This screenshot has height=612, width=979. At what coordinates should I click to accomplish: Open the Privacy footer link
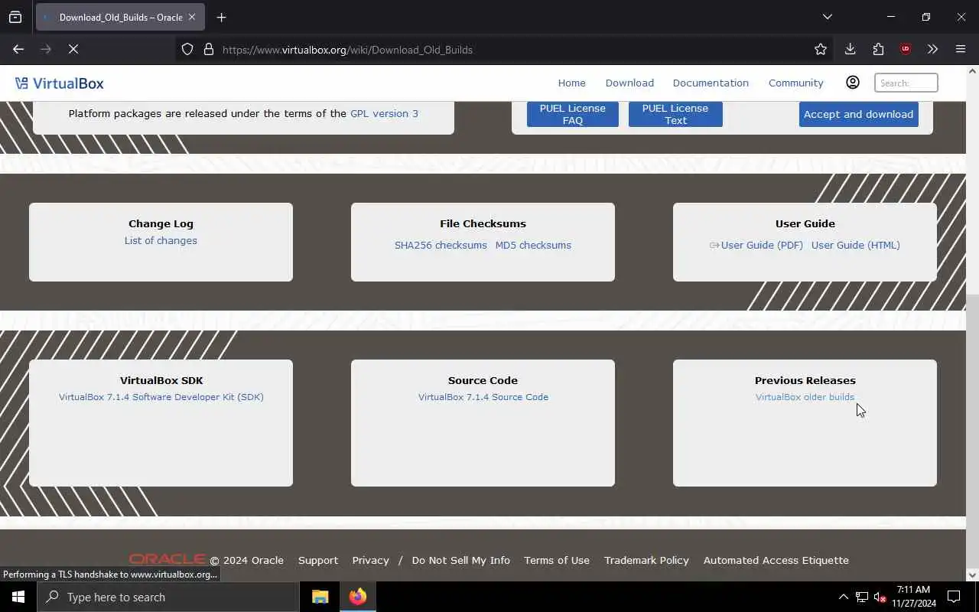pos(370,560)
